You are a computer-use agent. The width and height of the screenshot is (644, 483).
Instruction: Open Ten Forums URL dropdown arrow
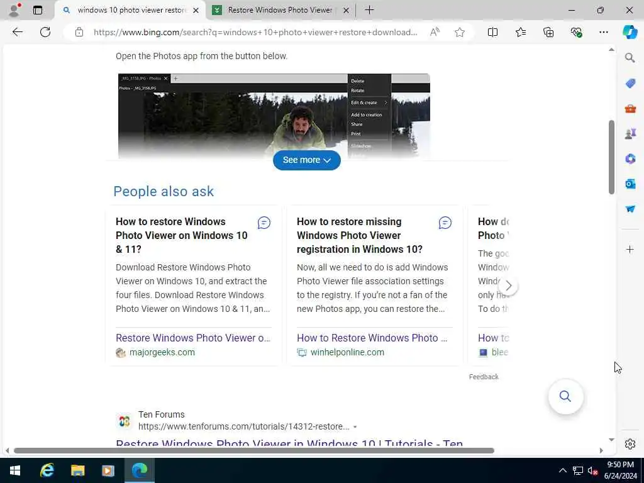click(x=355, y=427)
